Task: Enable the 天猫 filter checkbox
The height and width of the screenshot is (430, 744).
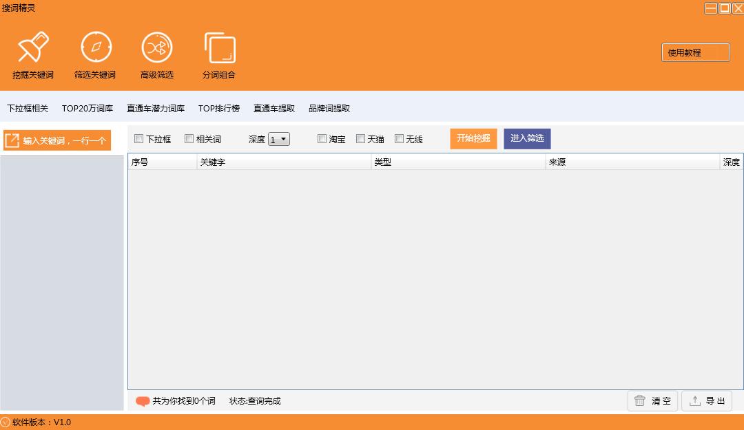Action: (360, 138)
